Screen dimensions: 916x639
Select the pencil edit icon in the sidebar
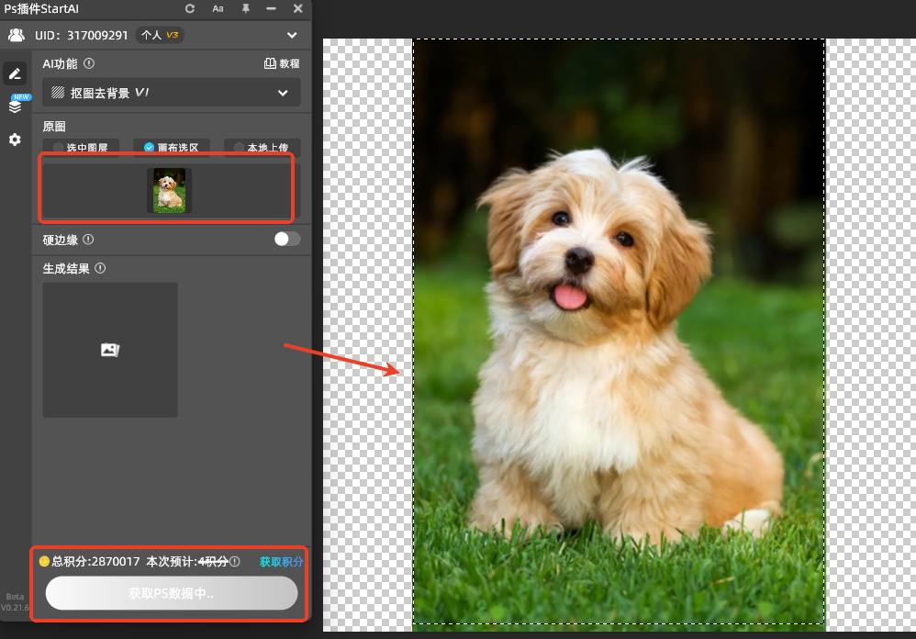15,73
